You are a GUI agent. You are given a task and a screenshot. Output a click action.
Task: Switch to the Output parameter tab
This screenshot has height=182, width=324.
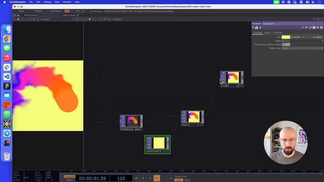pyautogui.click(x=267, y=32)
